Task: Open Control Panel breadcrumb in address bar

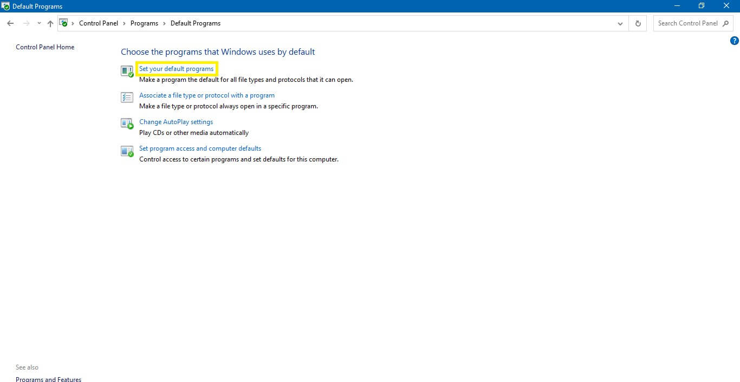Action: [x=99, y=23]
